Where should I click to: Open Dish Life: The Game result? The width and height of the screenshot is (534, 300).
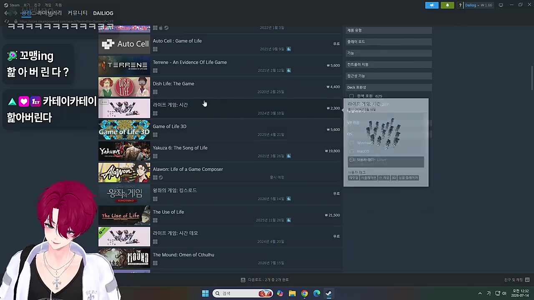pos(220,87)
